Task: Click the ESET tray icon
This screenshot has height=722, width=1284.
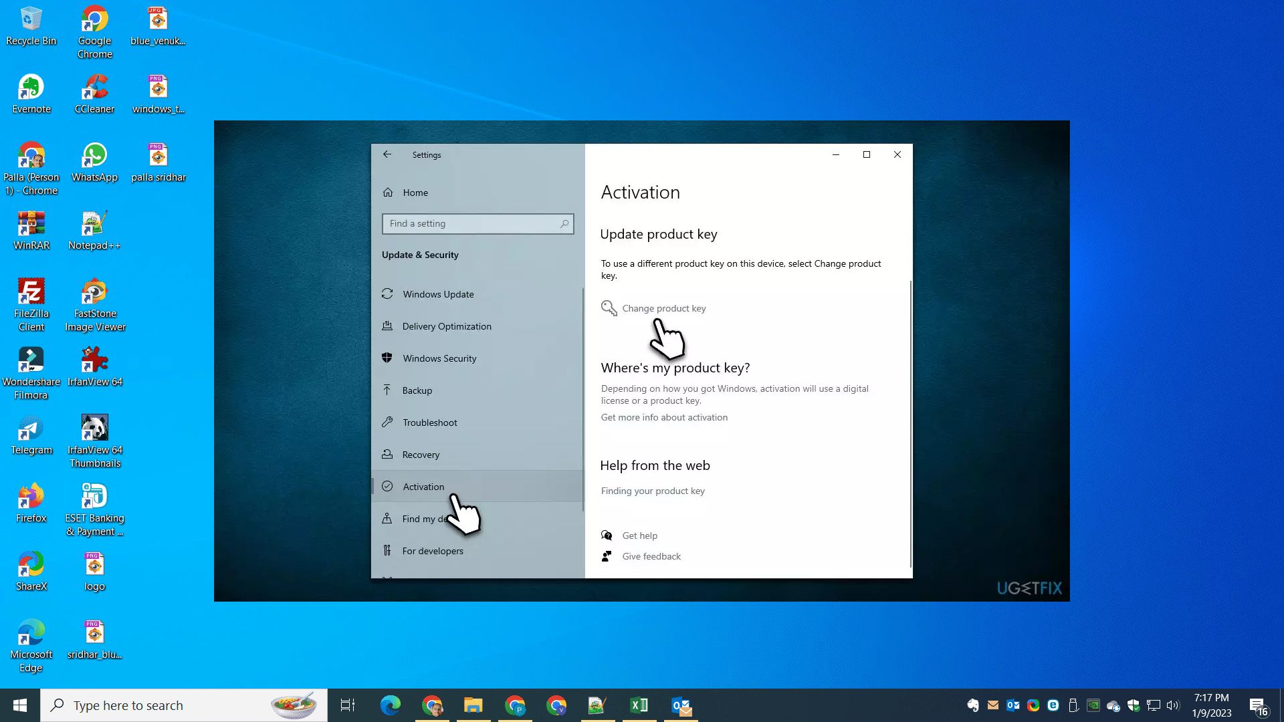Action: tap(1053, 705)
